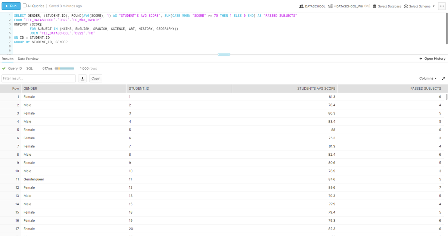This screenshot has height=236, width=448.
Task: Select average score cell 75.3
Action: point(284,138)
